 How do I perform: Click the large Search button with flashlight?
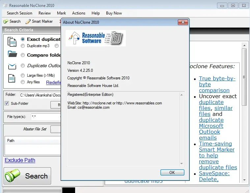pyautogui.click(x=27, y=176)
